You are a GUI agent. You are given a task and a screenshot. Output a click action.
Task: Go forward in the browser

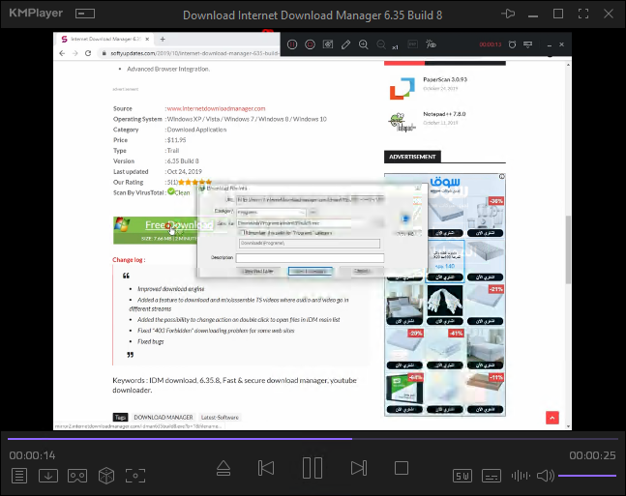point(75,53)
